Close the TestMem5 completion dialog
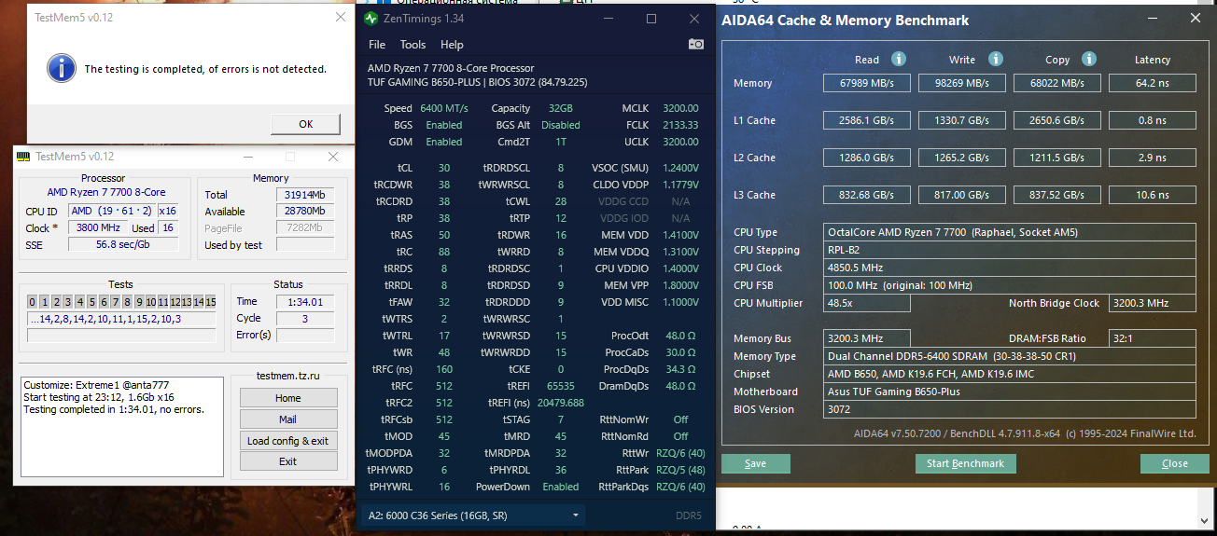The width and height of the screenshot is (1217, 536). coord(340,18)
